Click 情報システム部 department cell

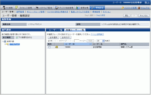pos(134,47)
